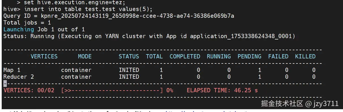The width and height of the screenshot is (343, 112).
Task: Click the VERTICES column header
Action: point(44,56)
